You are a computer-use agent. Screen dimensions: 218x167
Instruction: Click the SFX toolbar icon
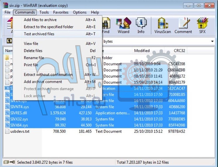[x=202, y=25]
